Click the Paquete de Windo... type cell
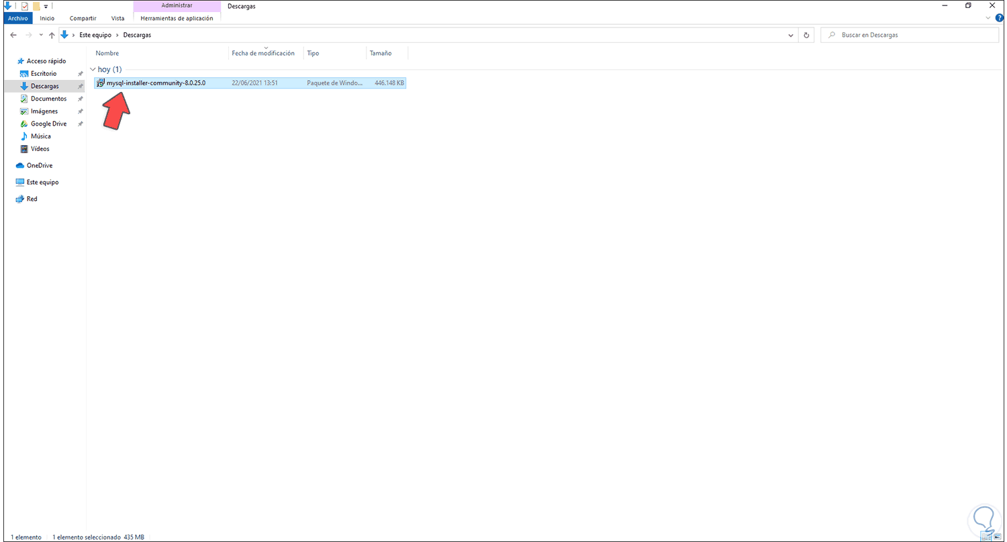Viewport: 1007px width, 542px height. tap(334, 83)
